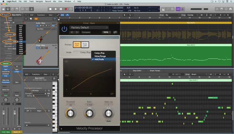
Task: Open Tracks area Functions menu
Action: click(42, 15)
